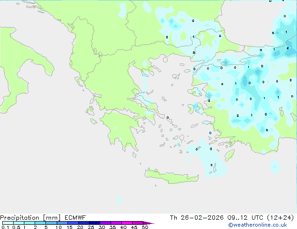Click the '0.5' legend scale label
Screen dimensions: 297x229
pyautogui.click(x=16, y=227)
